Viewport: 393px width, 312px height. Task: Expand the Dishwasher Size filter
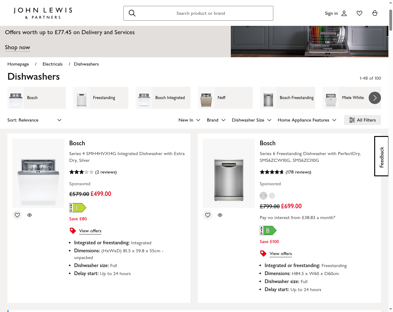[x=251, y=120]
